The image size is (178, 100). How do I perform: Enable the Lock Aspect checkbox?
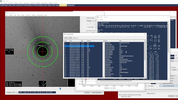click(147, 86)
